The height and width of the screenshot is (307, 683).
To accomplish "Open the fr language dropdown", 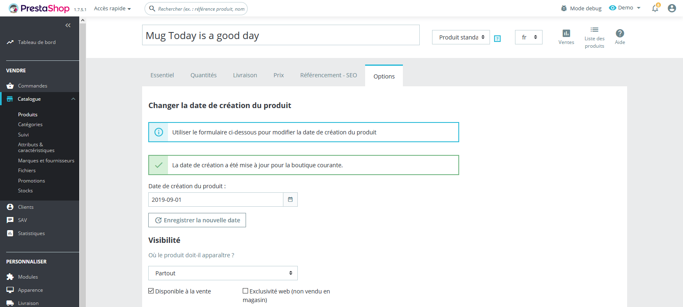I will click(x=529, y=37).
